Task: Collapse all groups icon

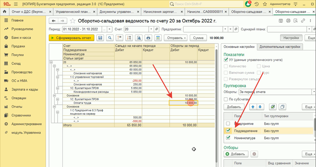Action: (119, 38)
